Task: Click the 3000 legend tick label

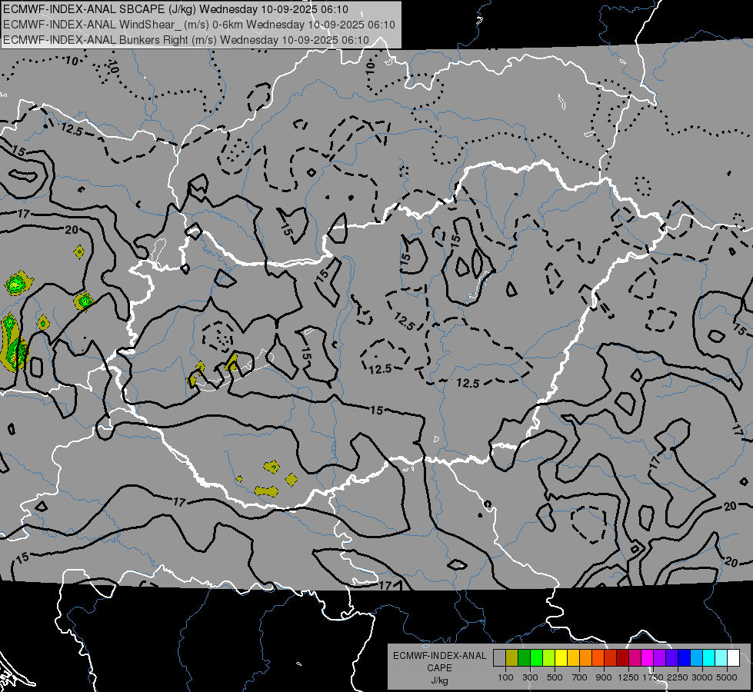Action: (702, 677)
